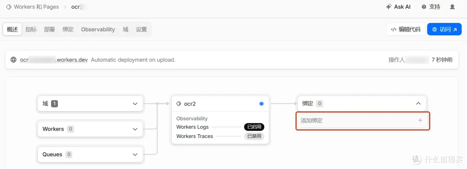This screenshot has height=169, width=467.
Task: Click the 7 秒钟前 timestamp
Action: (442, 60)
